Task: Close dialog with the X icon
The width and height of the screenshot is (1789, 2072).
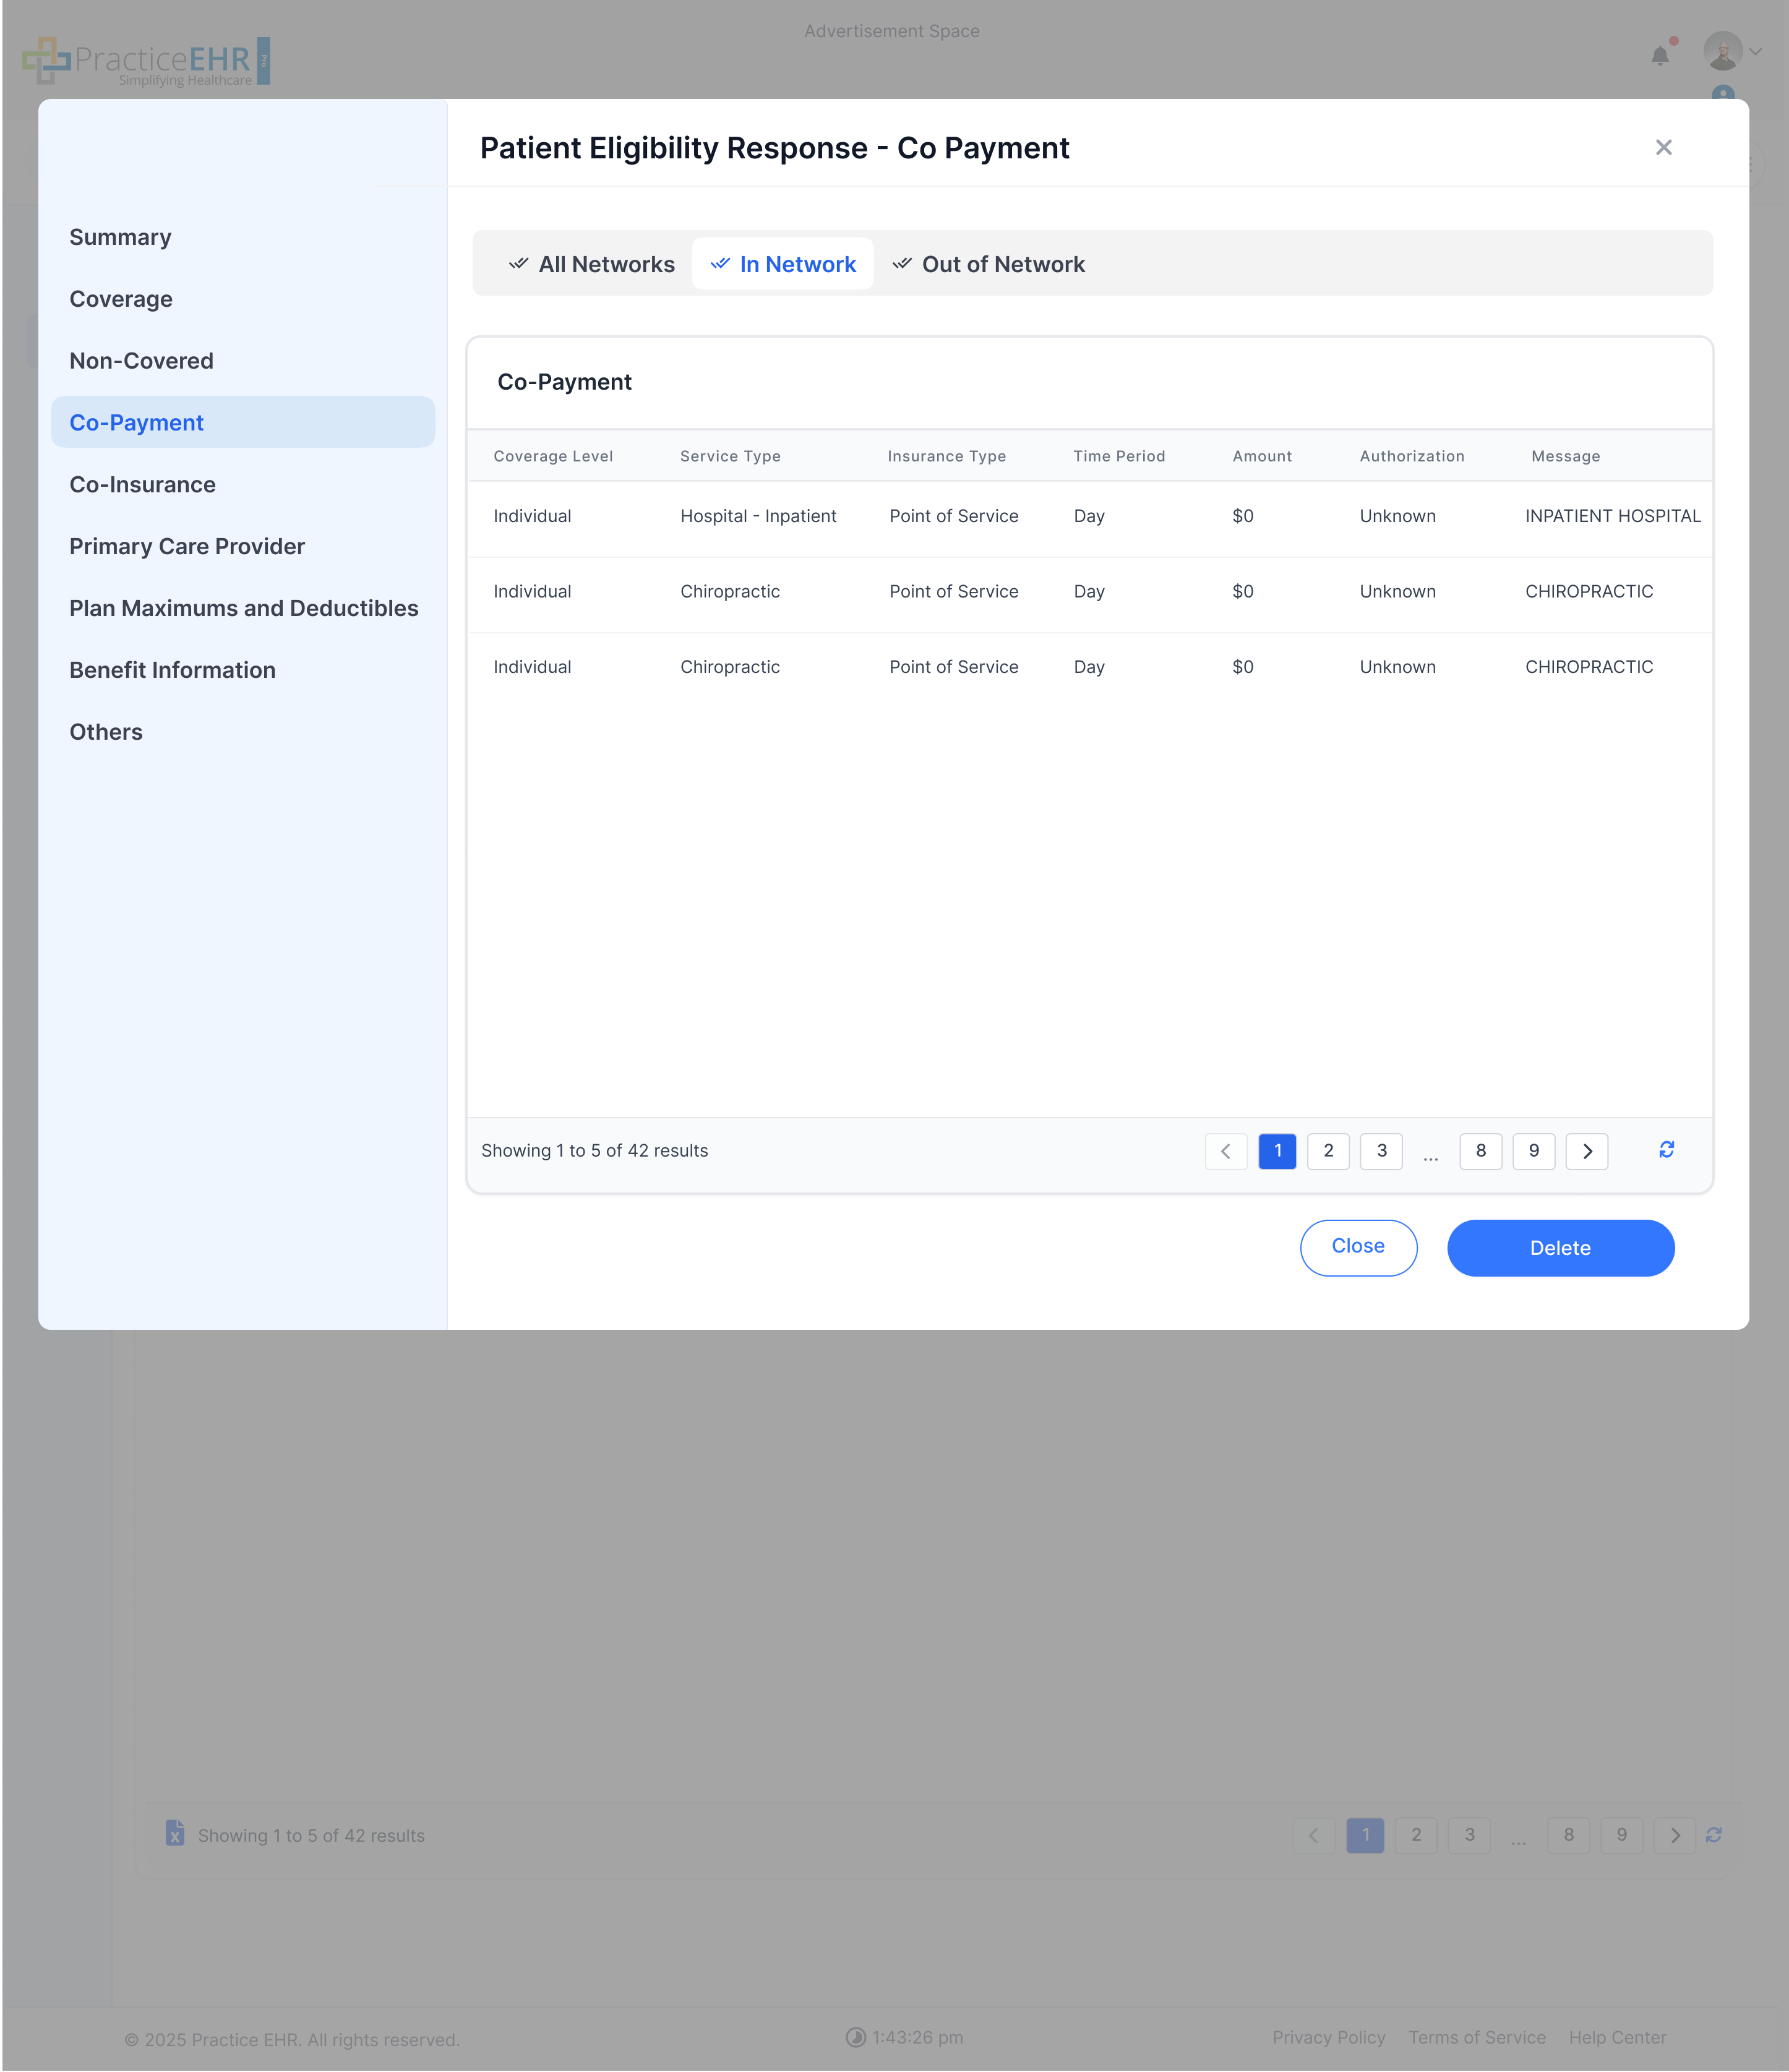Action: click(x=1663, y=148)
